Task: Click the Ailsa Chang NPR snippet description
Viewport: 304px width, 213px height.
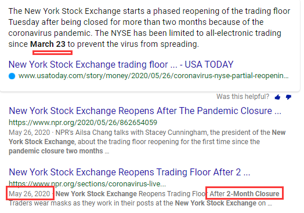Action: tap(147, 142)
